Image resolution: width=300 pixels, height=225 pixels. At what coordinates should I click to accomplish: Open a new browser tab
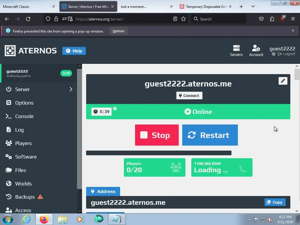coord(241,7)
